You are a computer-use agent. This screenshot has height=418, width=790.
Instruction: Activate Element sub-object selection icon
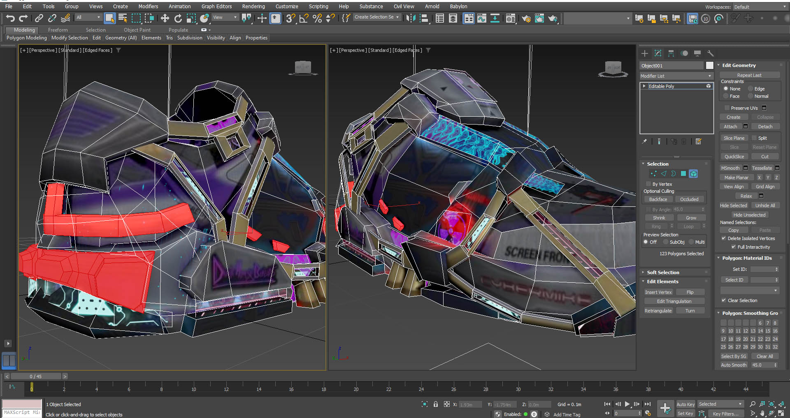pyautogui.click(x=693, y=174)
